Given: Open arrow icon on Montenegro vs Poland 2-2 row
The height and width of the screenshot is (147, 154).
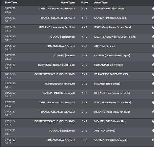Looking at the screenshot, I should 153,84.
